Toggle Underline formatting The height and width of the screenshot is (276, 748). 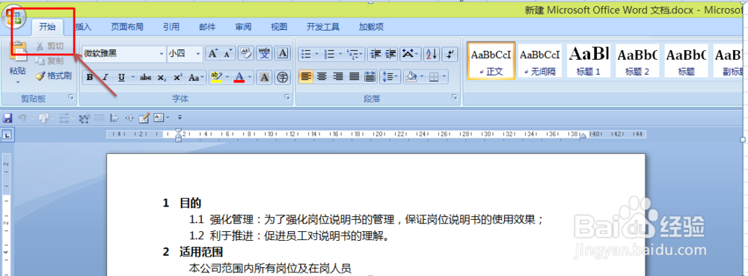(121, 77)
